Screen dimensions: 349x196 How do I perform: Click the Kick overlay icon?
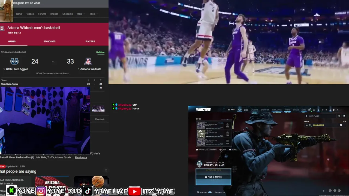click(11, 191)
